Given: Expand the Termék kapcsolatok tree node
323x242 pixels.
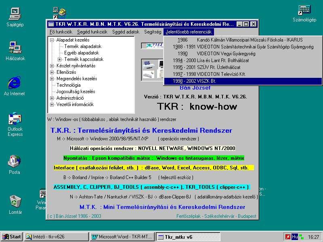Looking at the screenshot, I should [59, 59].
